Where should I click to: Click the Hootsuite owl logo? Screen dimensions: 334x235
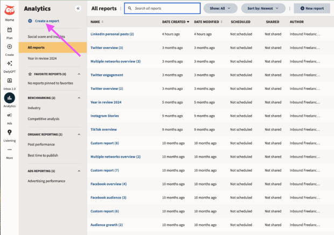click(9, 9)
